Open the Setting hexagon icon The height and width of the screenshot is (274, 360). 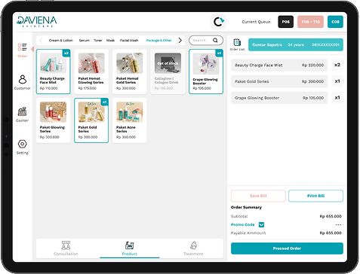[x=23, y=144]
